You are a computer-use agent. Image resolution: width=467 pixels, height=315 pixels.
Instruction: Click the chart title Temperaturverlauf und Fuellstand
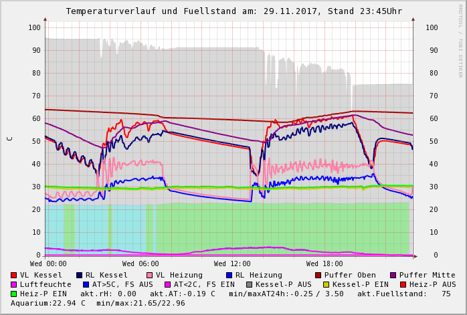pyautogui.click(x=233, y=11)
